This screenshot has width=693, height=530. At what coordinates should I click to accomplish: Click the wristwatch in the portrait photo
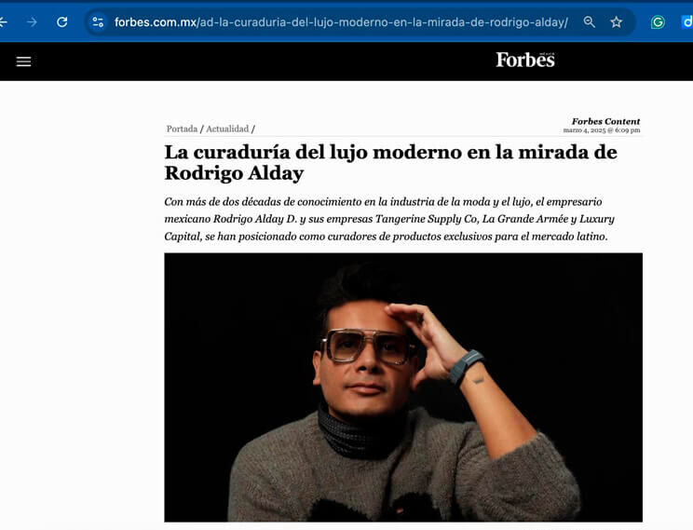[466, 366]
